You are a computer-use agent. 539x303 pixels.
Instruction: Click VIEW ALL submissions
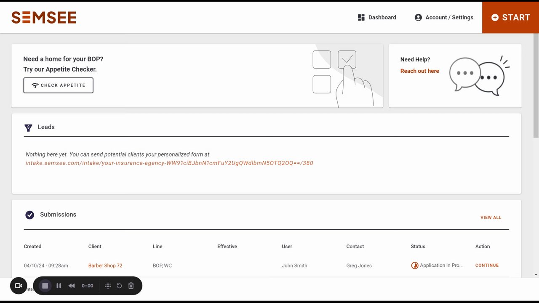point(491,218)
